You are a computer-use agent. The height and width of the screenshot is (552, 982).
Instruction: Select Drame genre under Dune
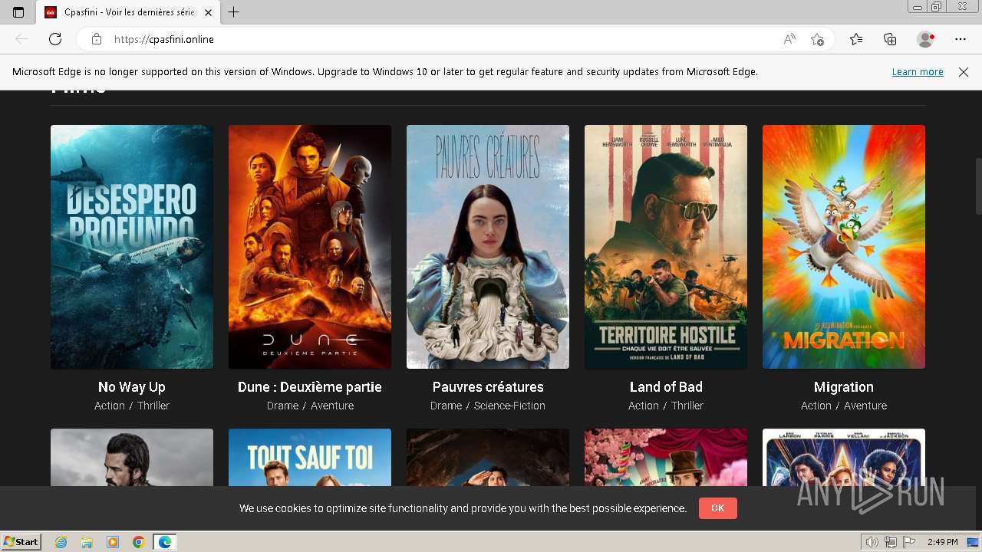282,406
